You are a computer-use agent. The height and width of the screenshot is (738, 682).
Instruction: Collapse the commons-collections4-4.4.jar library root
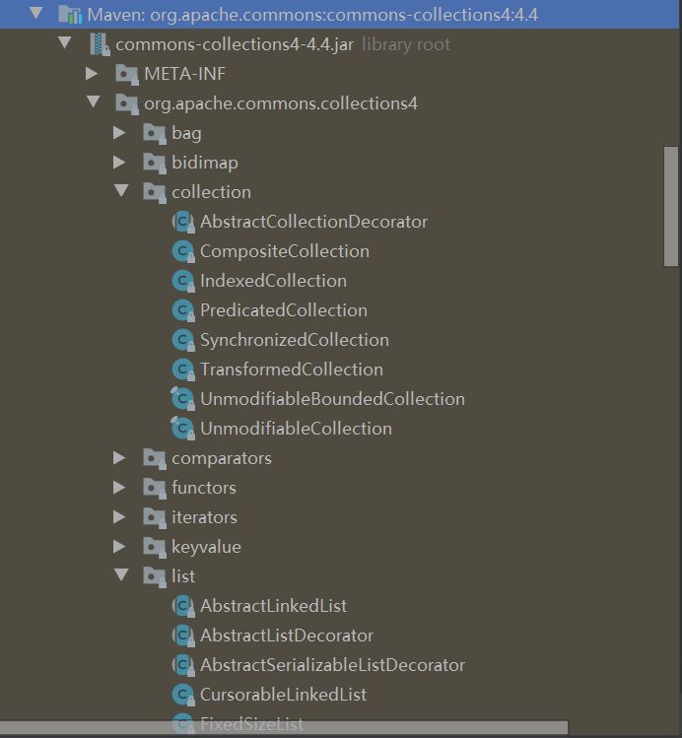(x=64, y=42)
